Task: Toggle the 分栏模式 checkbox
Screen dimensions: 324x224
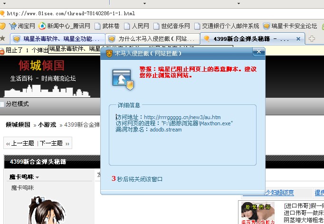Action: (x=2, y=104)
